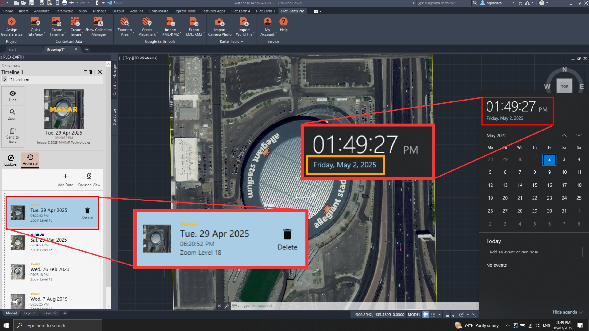Rename Timeline 1 using the T icon
The image size is (589, 331).
click(86, 72)
